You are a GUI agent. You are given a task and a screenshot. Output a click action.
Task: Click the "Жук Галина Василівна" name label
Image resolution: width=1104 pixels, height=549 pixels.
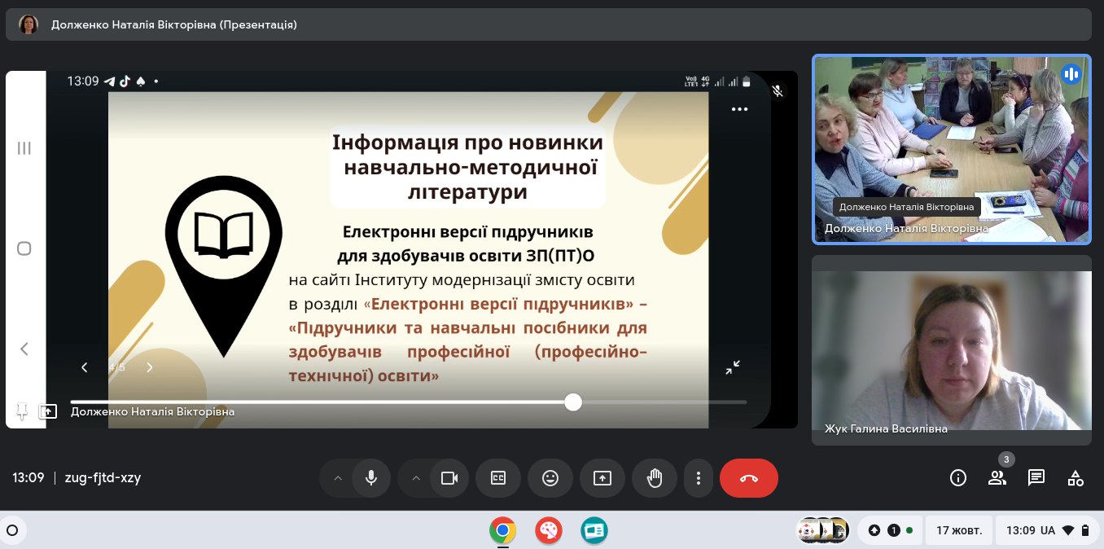[886, 428]
